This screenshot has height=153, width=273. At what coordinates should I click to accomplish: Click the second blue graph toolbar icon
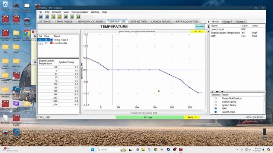pos(47,17)
